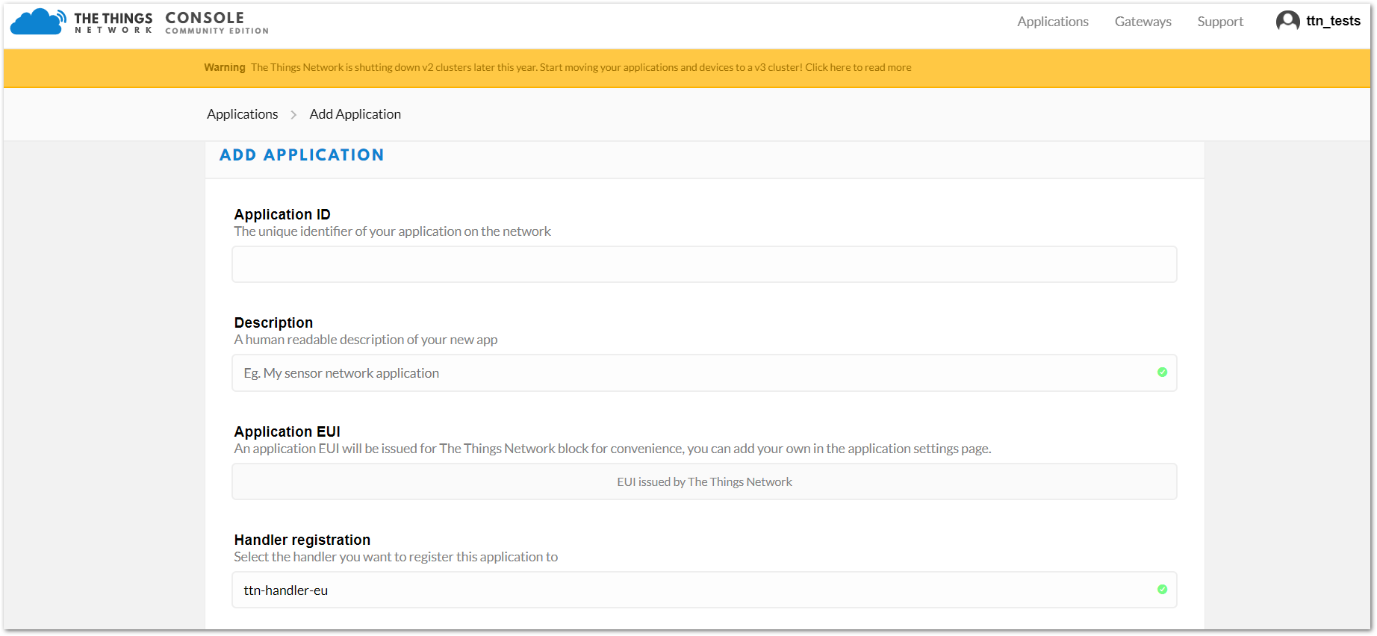Open Support in top navigation
1377x636 pixels.
click(x=1220, y=22)
